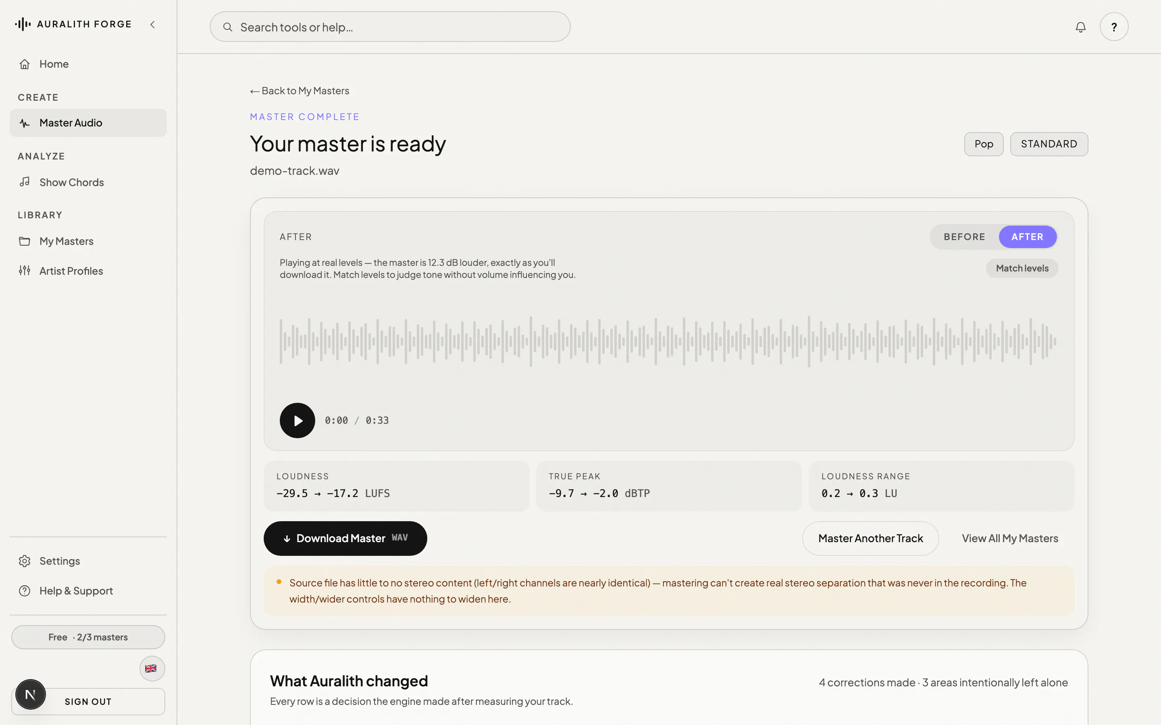Viewport: 1161px width, 725px height.
Task: Click the My Masters folder icon
Action: pos(25,241)
